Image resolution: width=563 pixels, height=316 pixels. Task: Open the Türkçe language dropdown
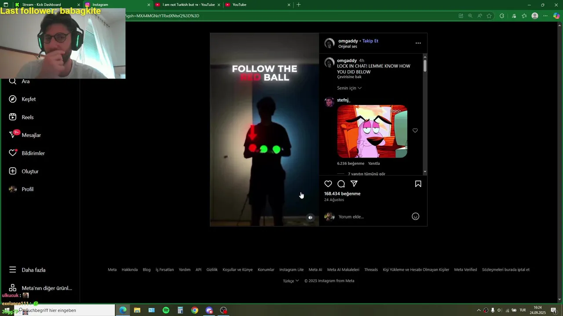pyautogui.click(x=291, y=281)
